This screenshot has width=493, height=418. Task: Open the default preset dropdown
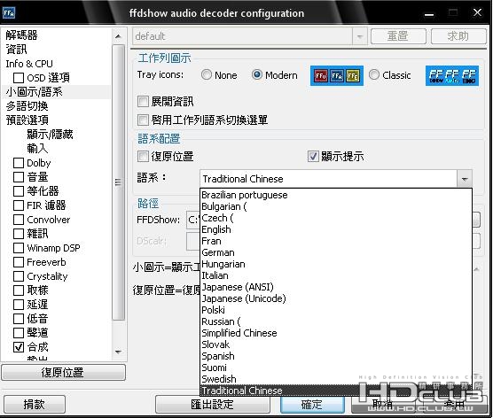point(359,36)
